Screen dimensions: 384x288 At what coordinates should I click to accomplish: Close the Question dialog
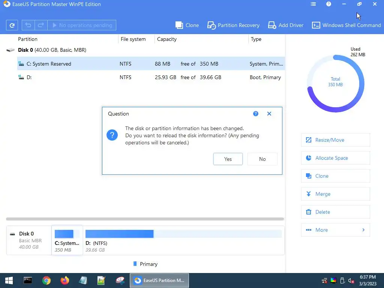tap(269, 114)
